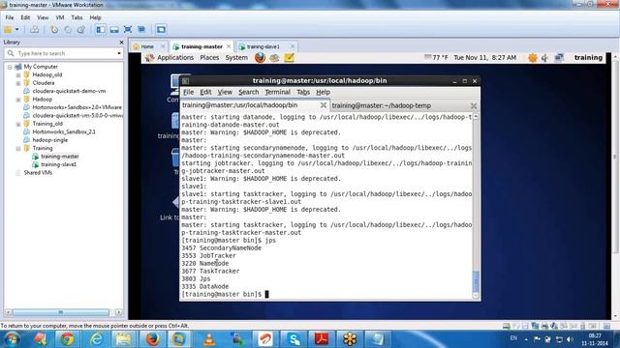This screenshot has height=348, width=620.
Task: Close the ~/hadoop-temp terminal tab
Action: pyautogui.click(x=474, y=105)
